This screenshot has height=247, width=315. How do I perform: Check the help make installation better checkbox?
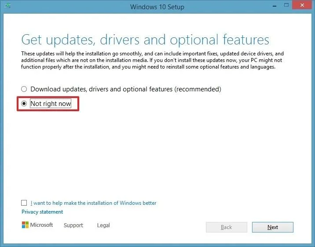pyautogui.click(x=24, y=203)
